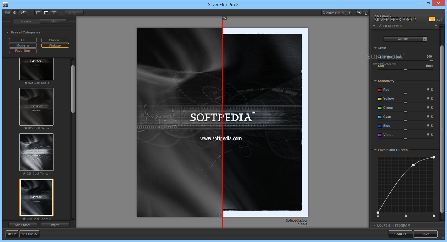Filter presets by Classic category
Viewport: 447px width, 242px height.
tap(55, 40)
